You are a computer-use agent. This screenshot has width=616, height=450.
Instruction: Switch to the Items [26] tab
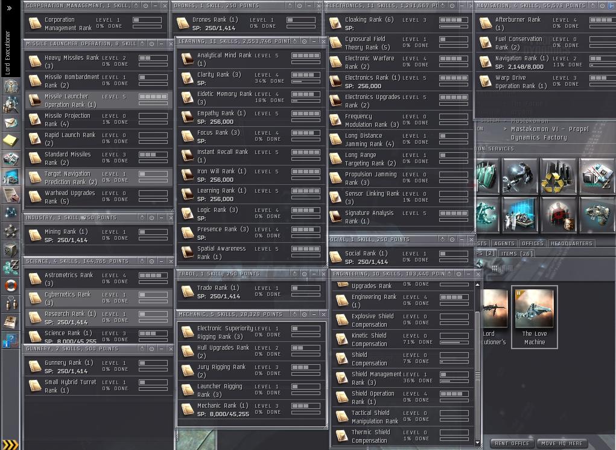[517, 254]
